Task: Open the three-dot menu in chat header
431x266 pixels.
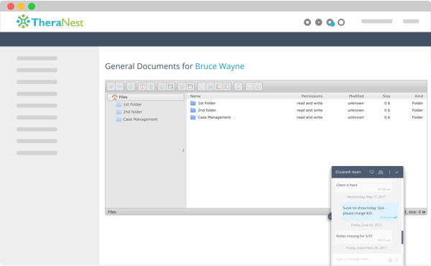Action: (x=389, y=173)
